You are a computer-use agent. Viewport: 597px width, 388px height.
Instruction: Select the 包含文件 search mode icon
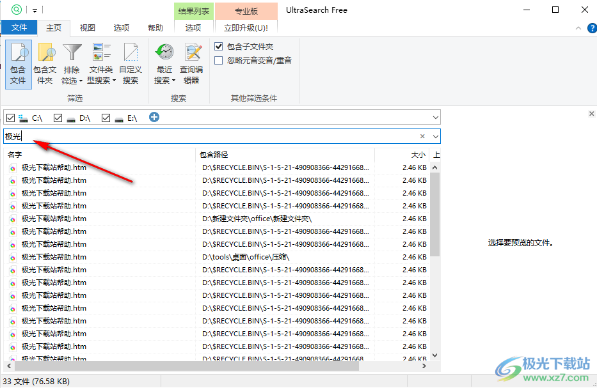click(x=18, y=52)
